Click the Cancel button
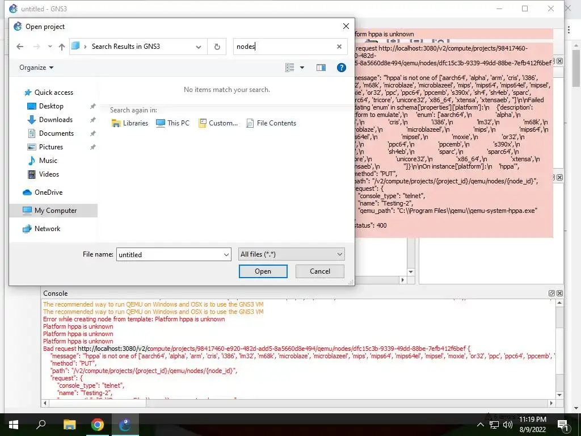The width and height of the screenshot is (581, 436). (x=320, y=271)
